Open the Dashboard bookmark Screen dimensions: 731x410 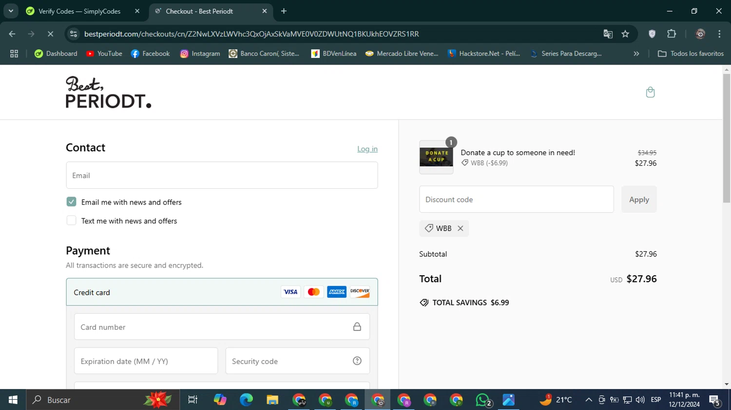point(56,53)
